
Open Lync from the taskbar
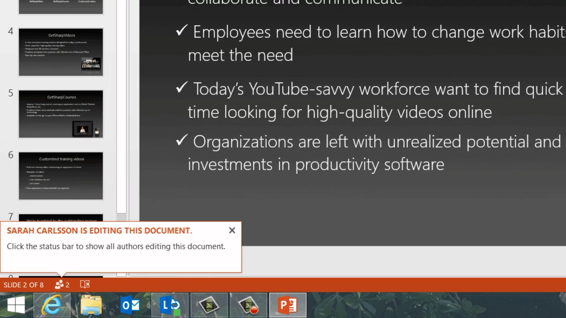170,305
